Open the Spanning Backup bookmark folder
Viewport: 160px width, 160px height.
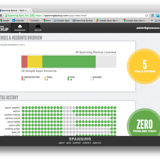(x=83, y=20)
